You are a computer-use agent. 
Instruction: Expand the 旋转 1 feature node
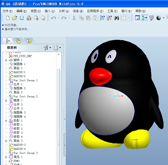point(6,60)
